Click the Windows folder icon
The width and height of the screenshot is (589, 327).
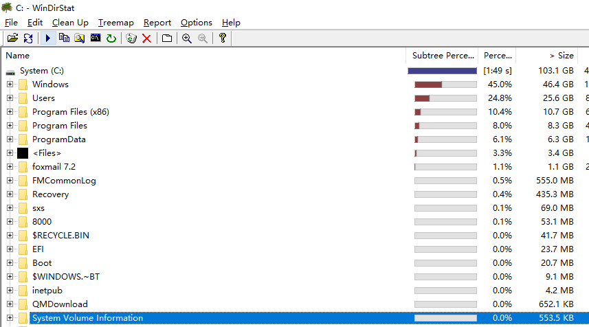point(23,84)
